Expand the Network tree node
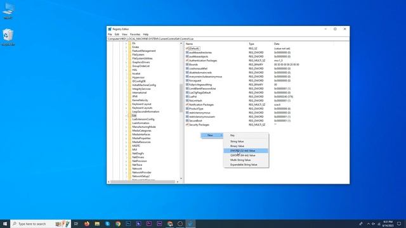 point(126,169)
